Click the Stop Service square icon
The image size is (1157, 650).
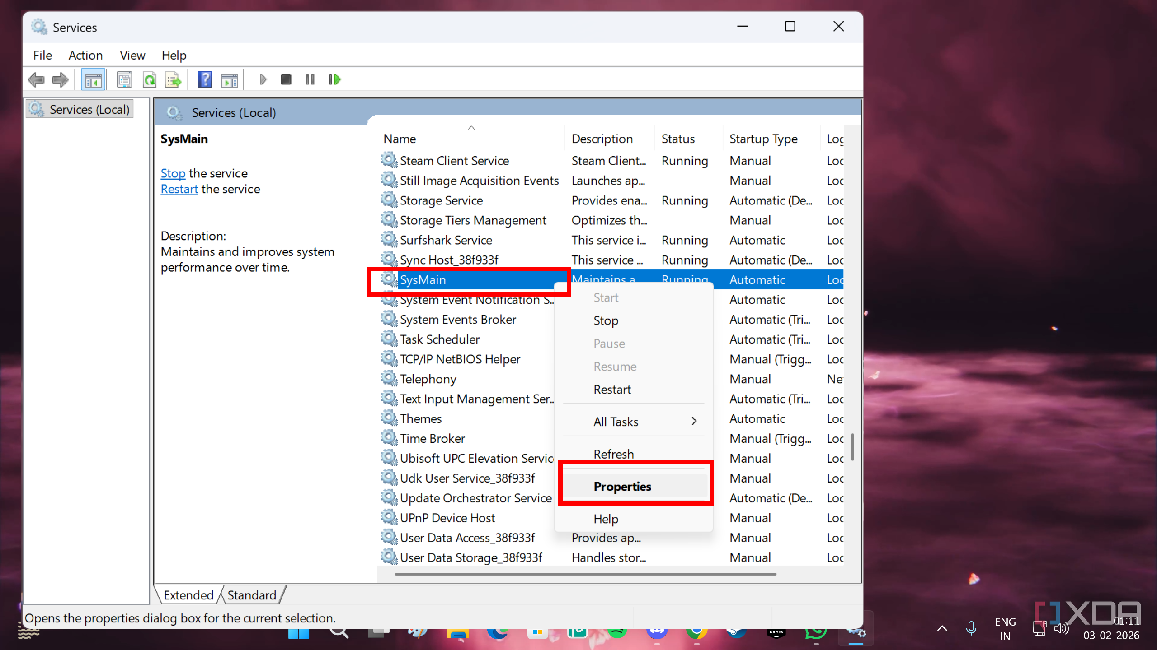[x=286, y=80]
